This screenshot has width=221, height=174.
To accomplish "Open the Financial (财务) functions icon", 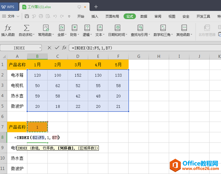I will pyautogui.click(x=74, y=28).
